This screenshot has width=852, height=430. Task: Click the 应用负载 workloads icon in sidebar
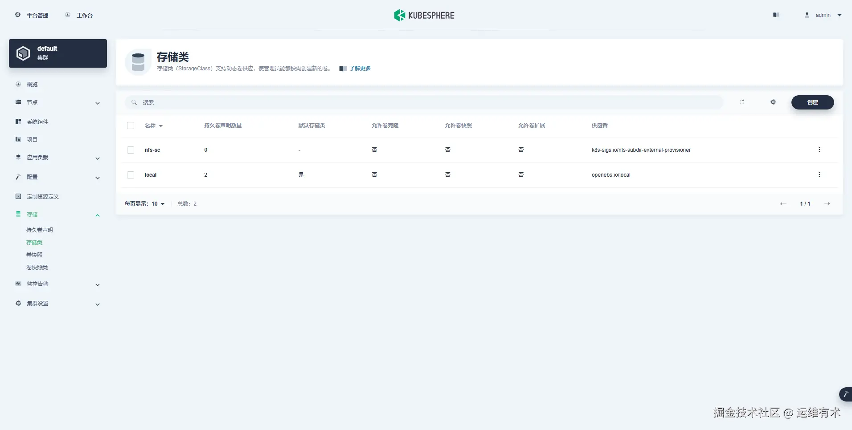(x=18, y=157)
